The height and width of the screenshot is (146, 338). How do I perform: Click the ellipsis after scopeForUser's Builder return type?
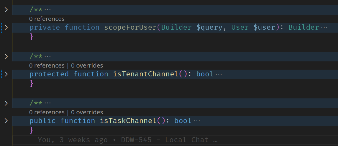click(x=324, y=28)
